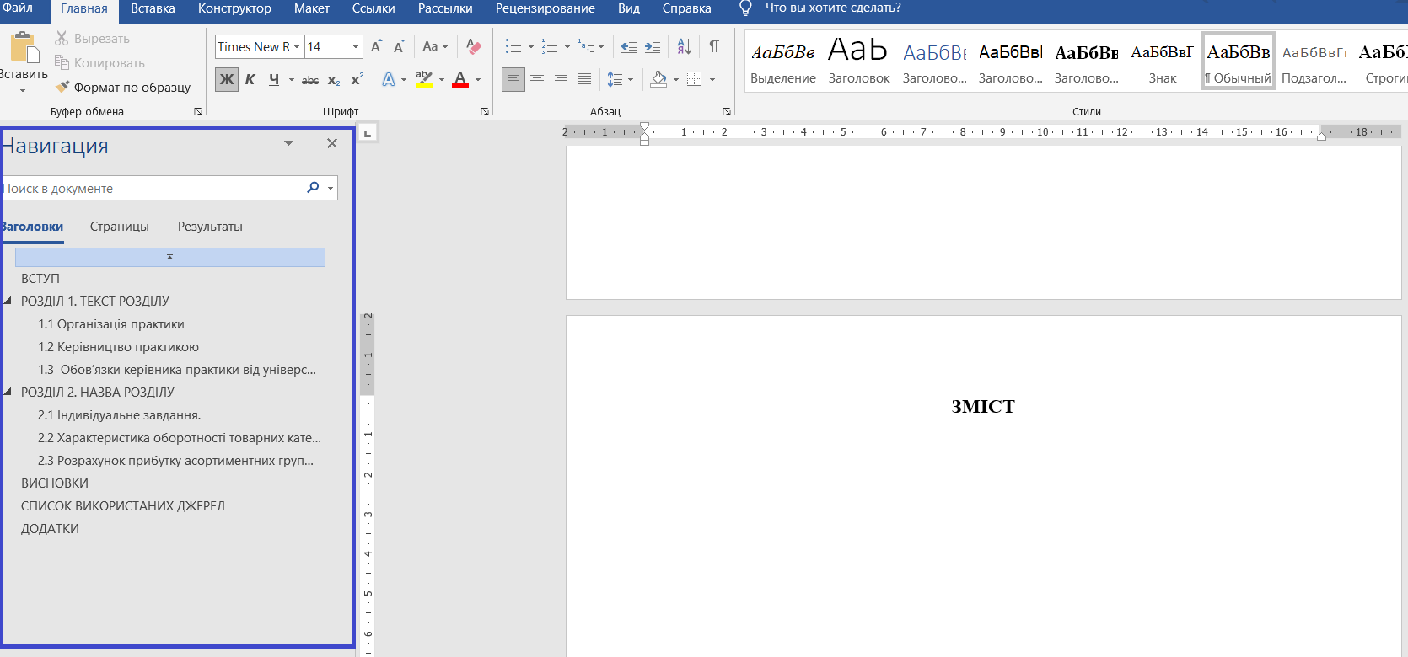Open the Вставка ribbon tab
Screen dimensions: 1408x657
pyautogui.click(x=153, y=8)
